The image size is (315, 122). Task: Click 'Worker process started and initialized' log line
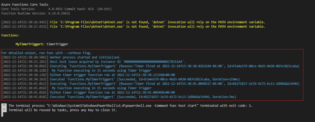(61, 57)
